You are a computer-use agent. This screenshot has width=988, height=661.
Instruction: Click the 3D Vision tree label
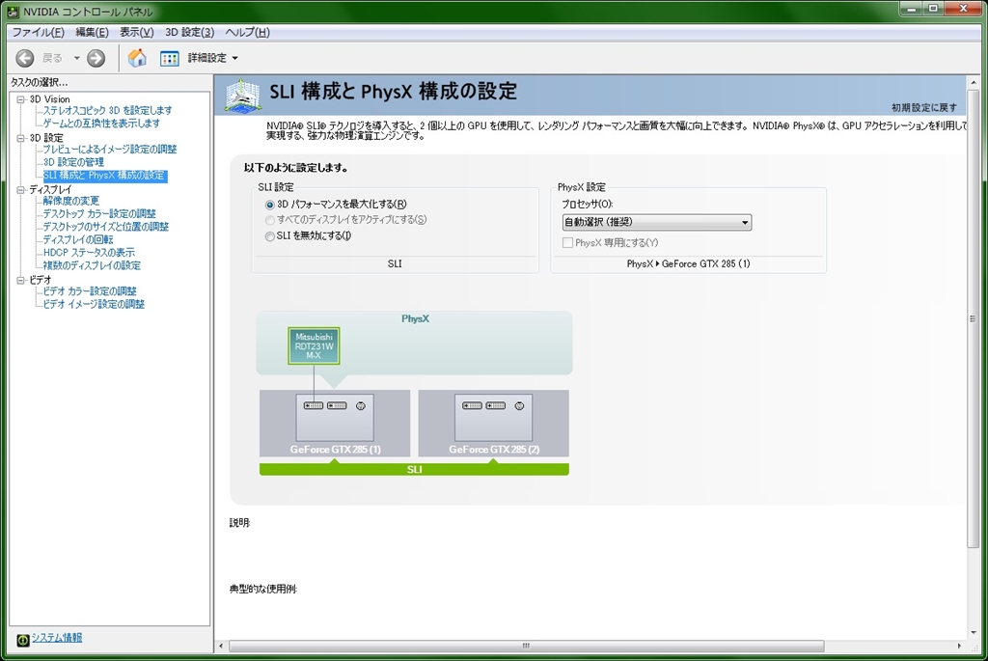coord(50,99)
